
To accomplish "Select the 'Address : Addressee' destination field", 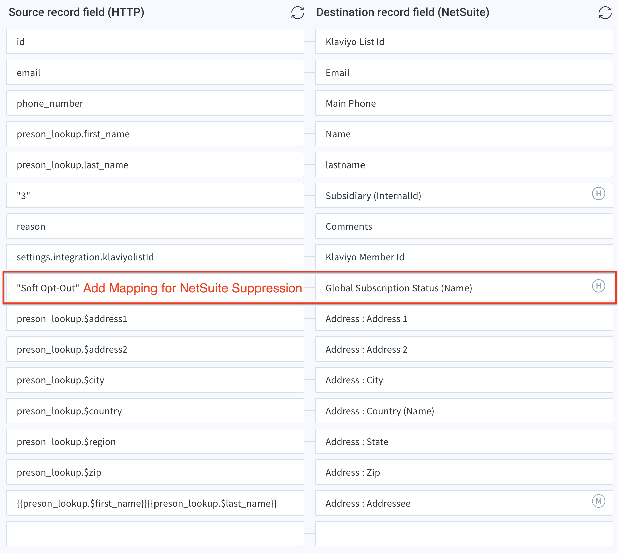I will pyautogui.click(x=464, y=503).
